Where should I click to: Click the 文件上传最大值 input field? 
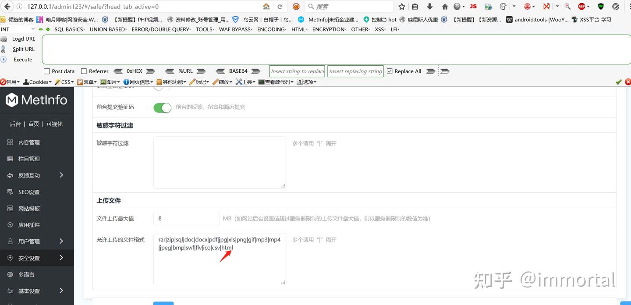pyautogui.click(x=187, y=218)
